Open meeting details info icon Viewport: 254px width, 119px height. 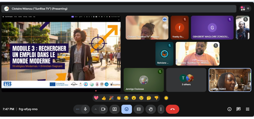229,109
